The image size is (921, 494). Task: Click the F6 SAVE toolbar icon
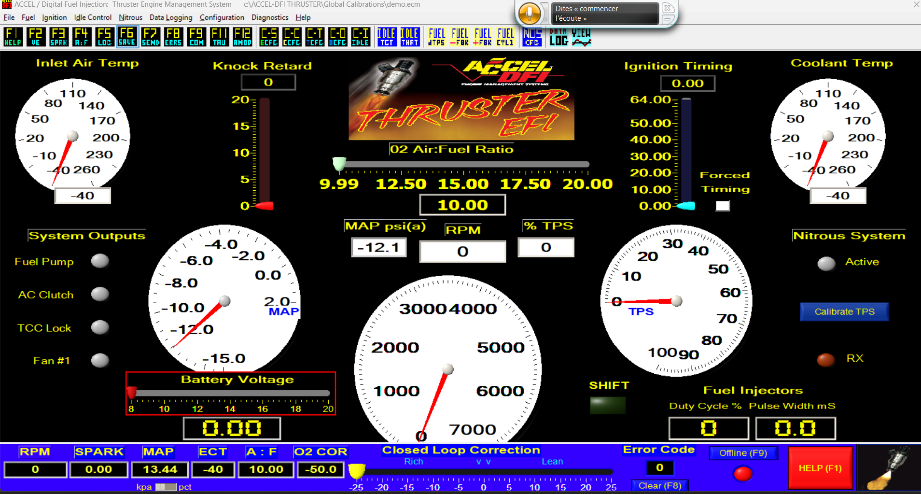(x=127, y=37)
